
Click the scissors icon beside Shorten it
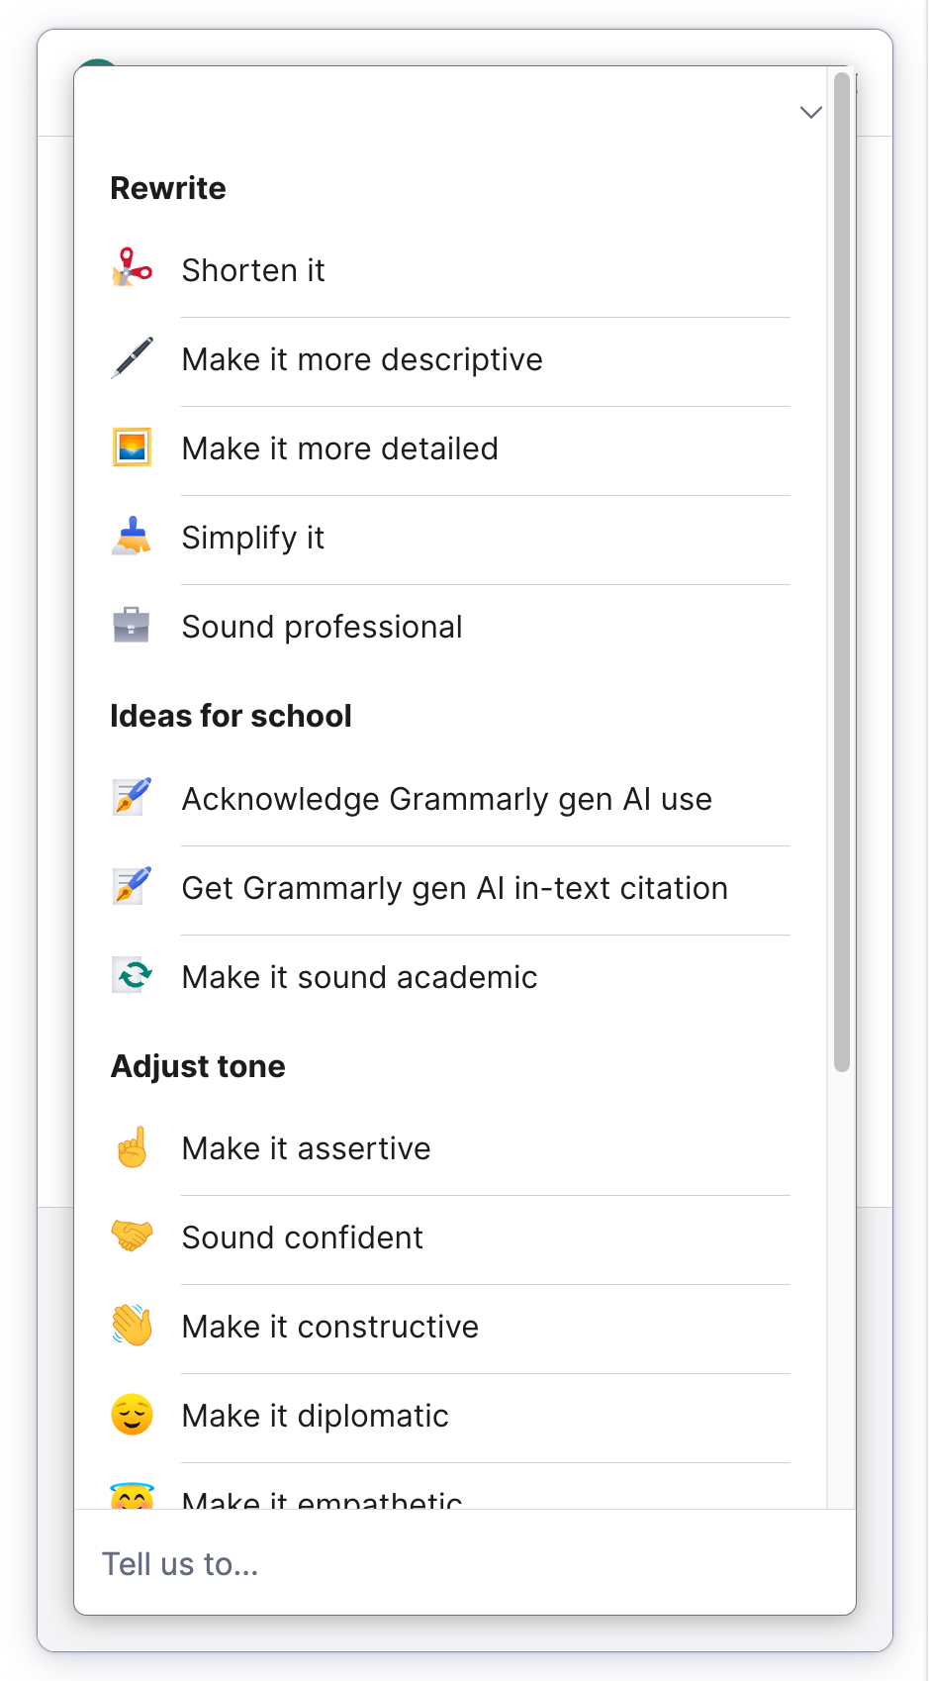click(132, 268)
